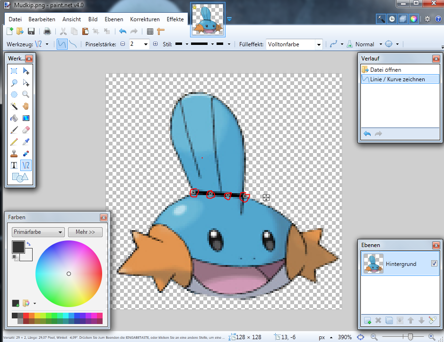Click undo arrow in Verlauf panel
The width and height of the screenshot is (444, 342).
[x=367, y=134]
